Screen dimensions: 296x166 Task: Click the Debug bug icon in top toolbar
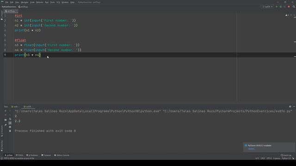[281, 6]
